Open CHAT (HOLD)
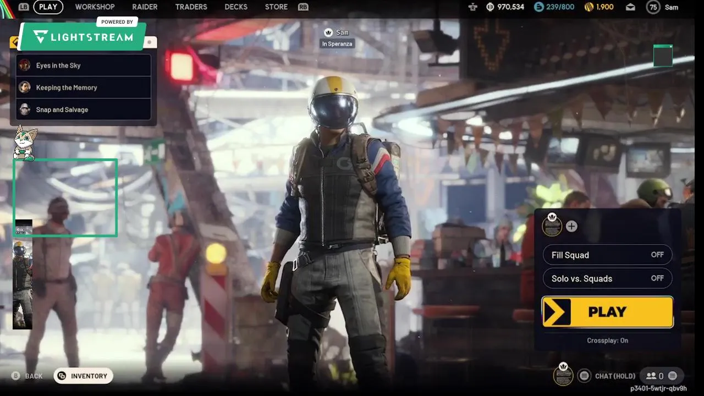 click(615, 376)
